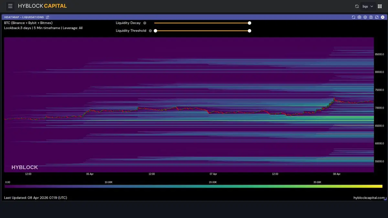The width and height of the screenshot is (388, 218).
Task: Open heat map filter settings beside the title
Action: click(48, 17)
